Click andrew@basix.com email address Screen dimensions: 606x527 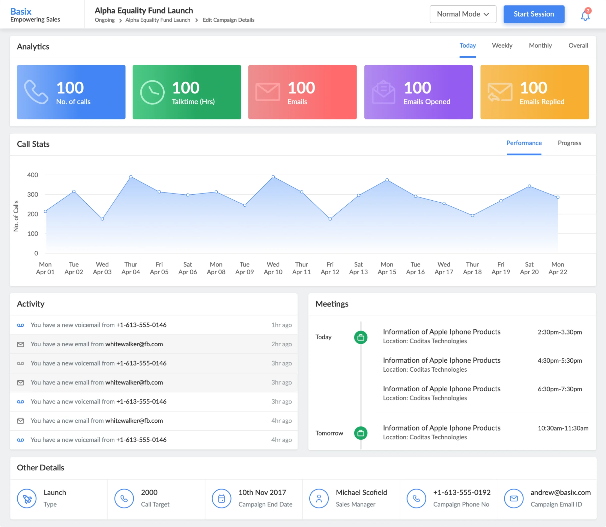561,492
